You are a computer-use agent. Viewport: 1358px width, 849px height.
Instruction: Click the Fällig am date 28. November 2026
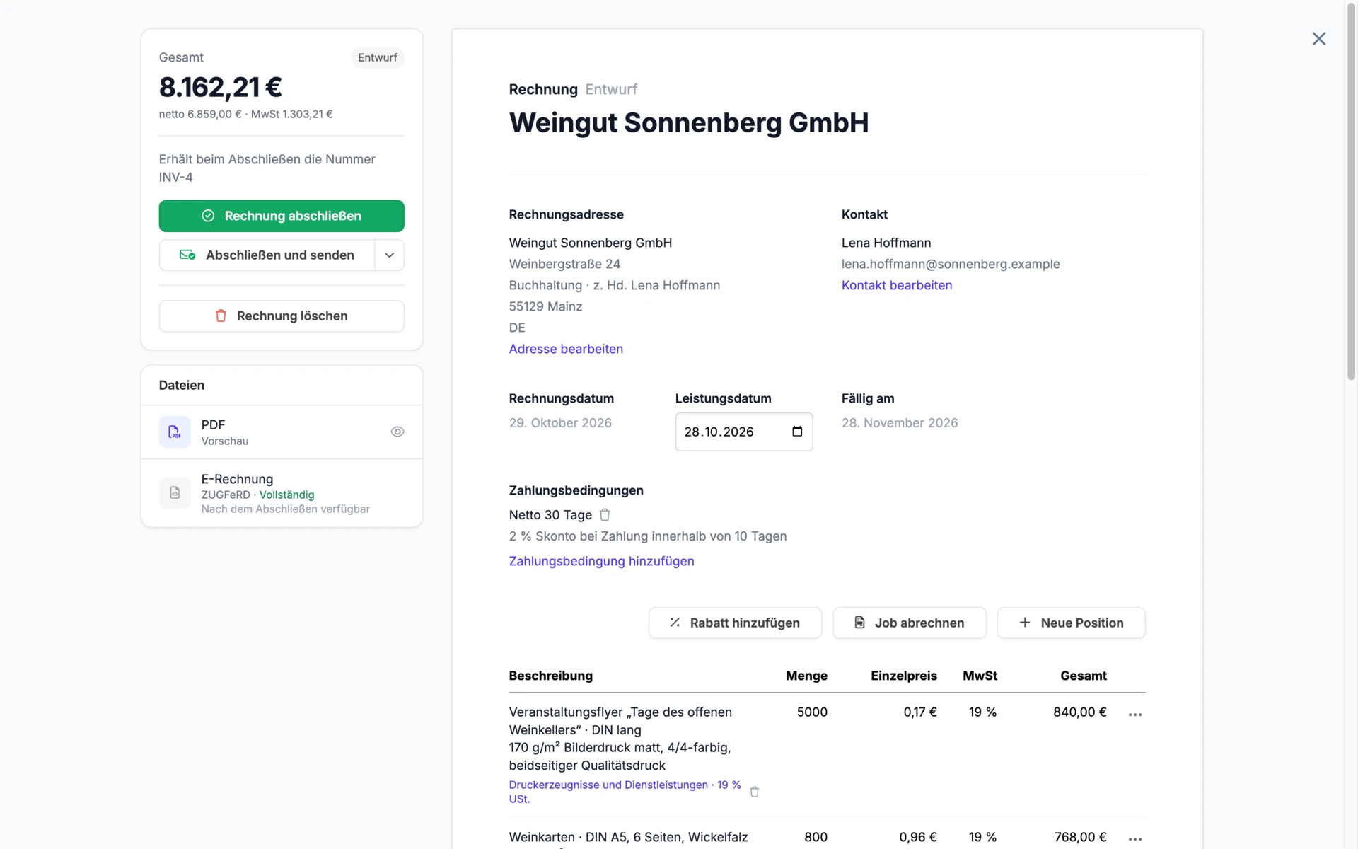[900, 423]
